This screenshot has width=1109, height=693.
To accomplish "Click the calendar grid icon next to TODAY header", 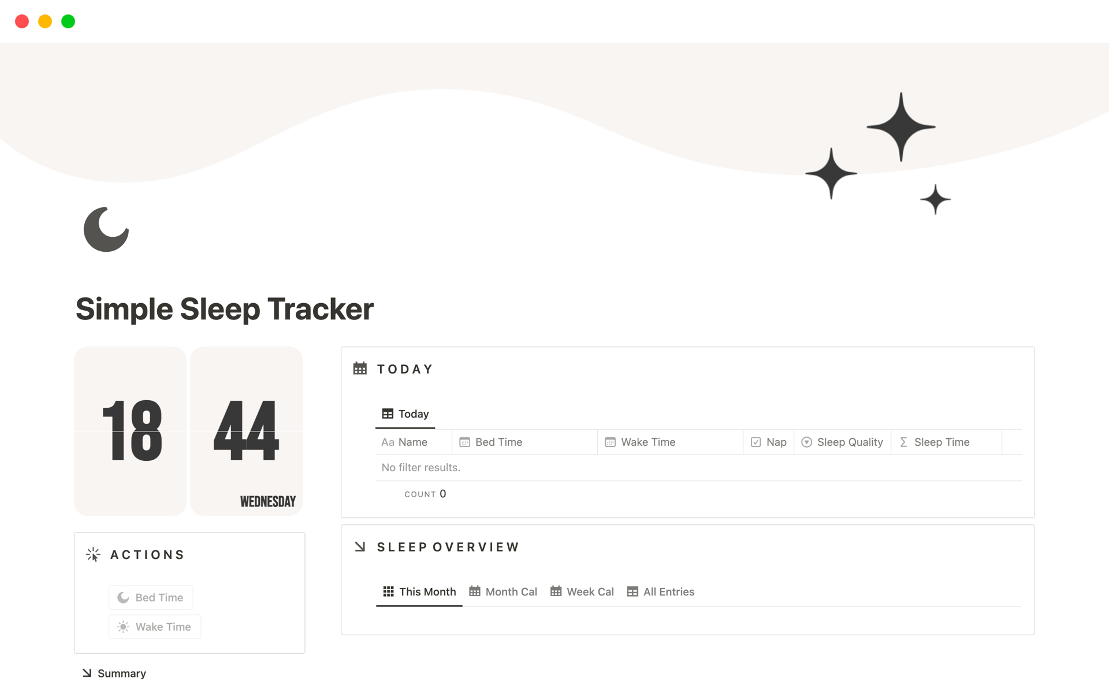I will (361, 368).
